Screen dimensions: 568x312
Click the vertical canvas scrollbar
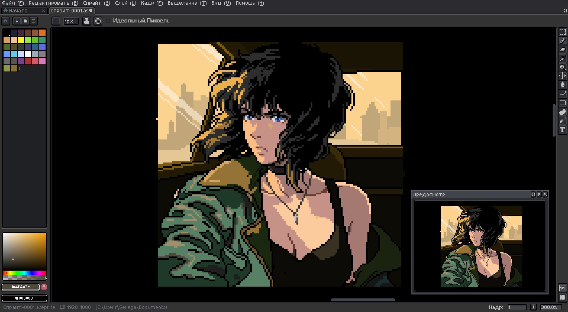point(554,120)
